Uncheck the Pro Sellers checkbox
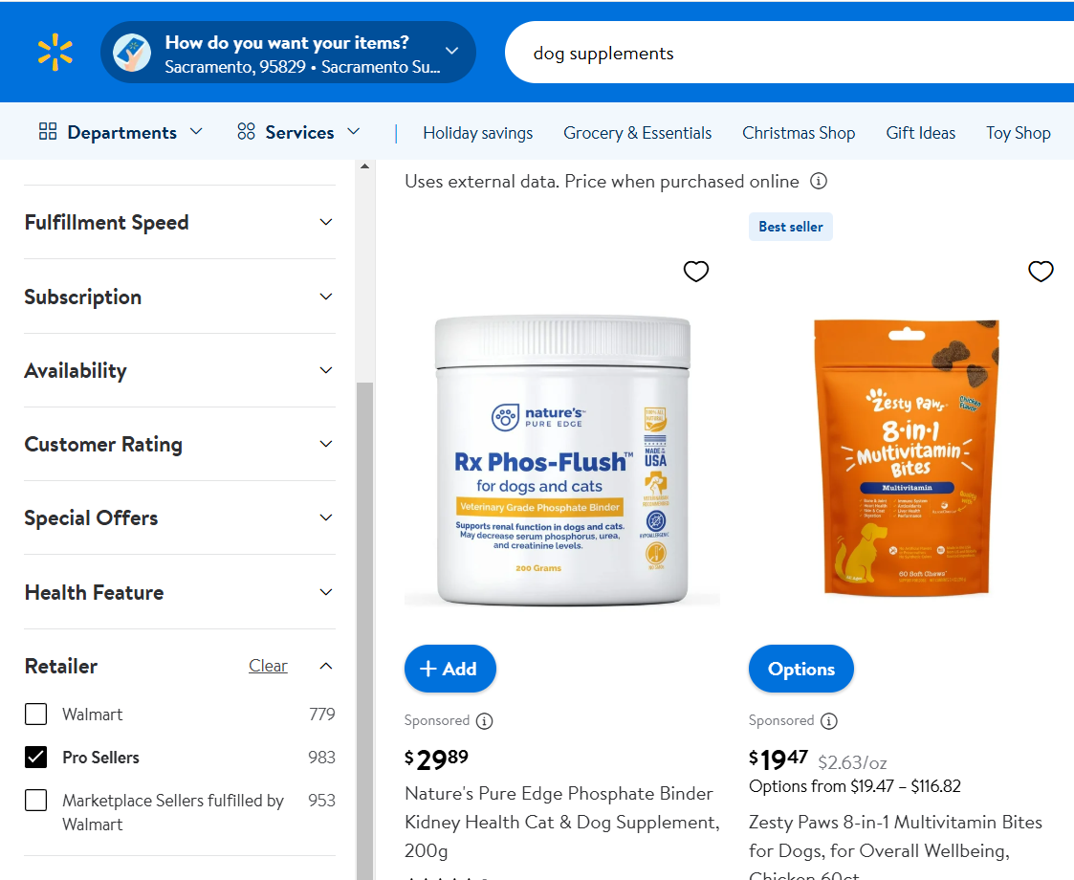 click(x=35, y=757)
